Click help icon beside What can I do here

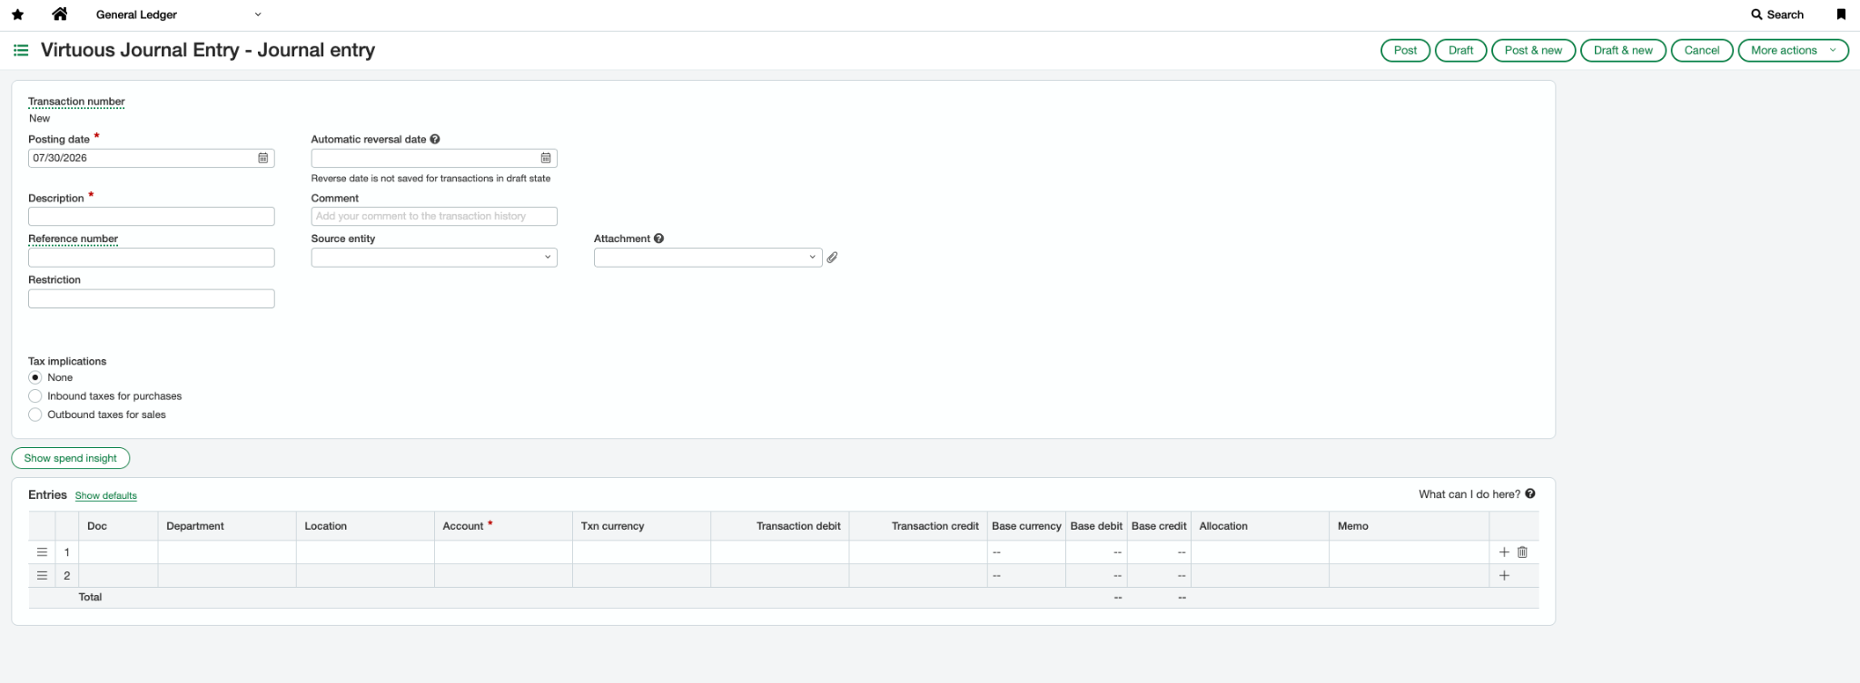point(1530,493)
